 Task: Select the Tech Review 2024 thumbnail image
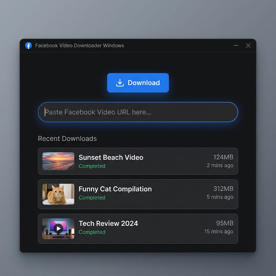pos(58,228)
